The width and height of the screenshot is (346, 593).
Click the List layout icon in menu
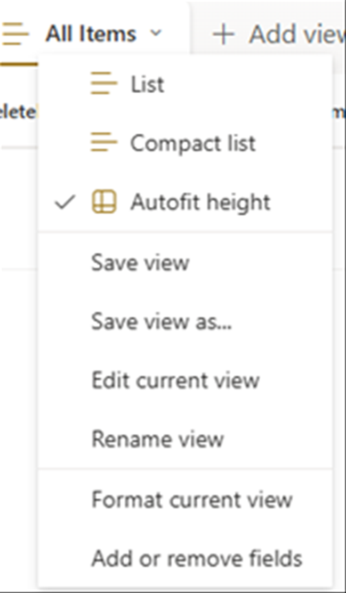pos(104,84)
